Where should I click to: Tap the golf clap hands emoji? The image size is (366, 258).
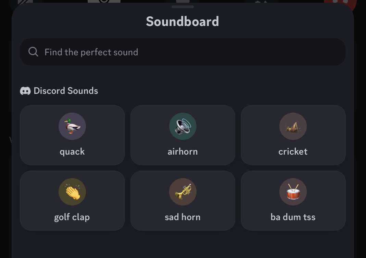72,192
